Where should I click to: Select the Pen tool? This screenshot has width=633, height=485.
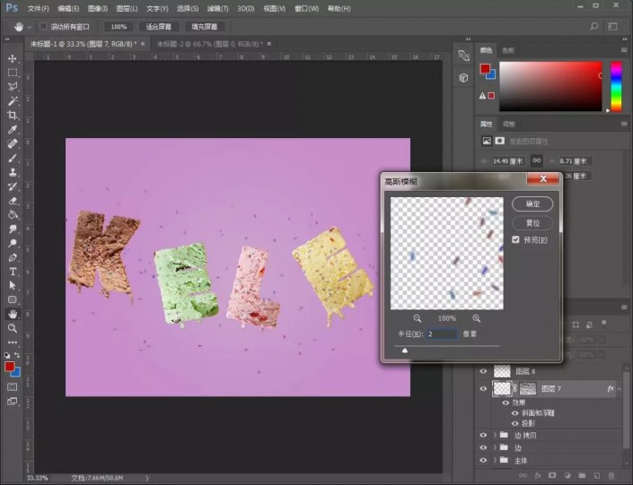coord(13,257)
